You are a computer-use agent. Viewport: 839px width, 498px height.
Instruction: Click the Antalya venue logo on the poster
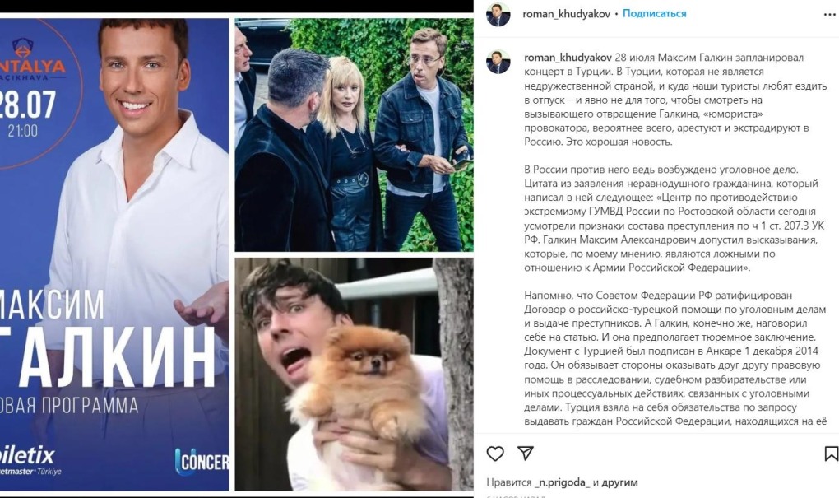tap(31, 59)
